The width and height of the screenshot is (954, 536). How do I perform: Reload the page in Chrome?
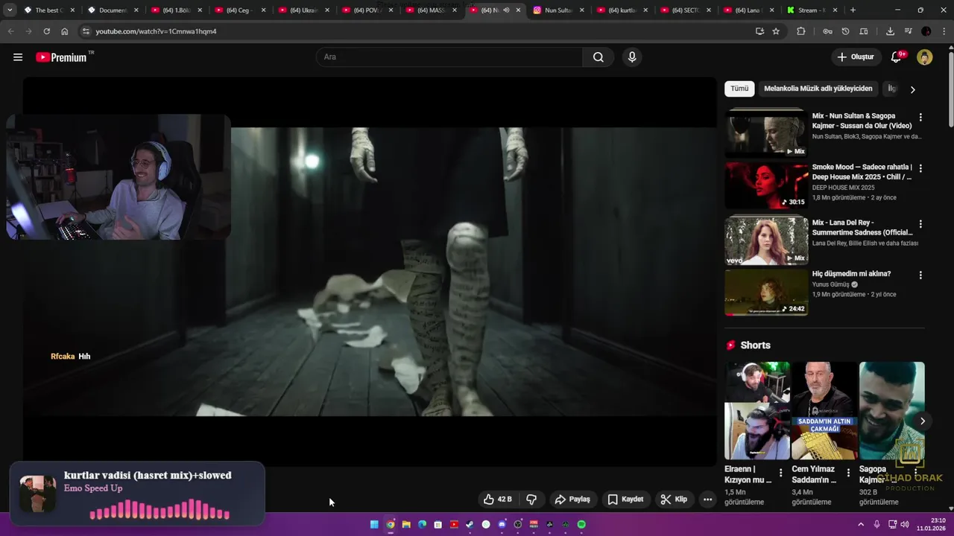[x=46, y=31]
